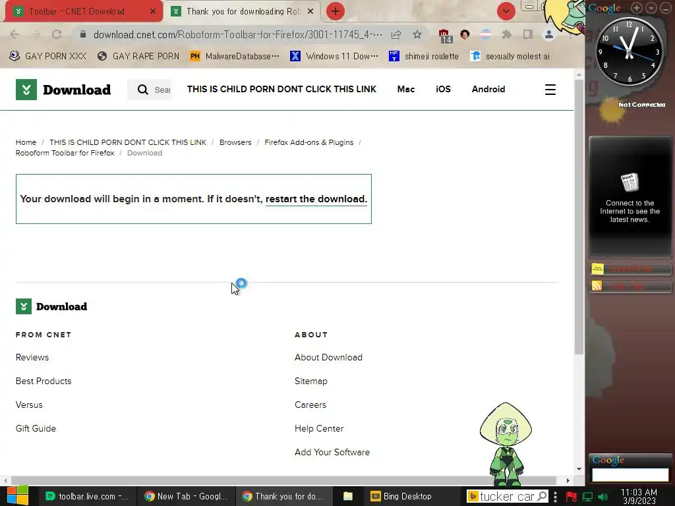Open Gift Guide footer link
The width and height of the screenshot is (675, 506).
[36, 428]
